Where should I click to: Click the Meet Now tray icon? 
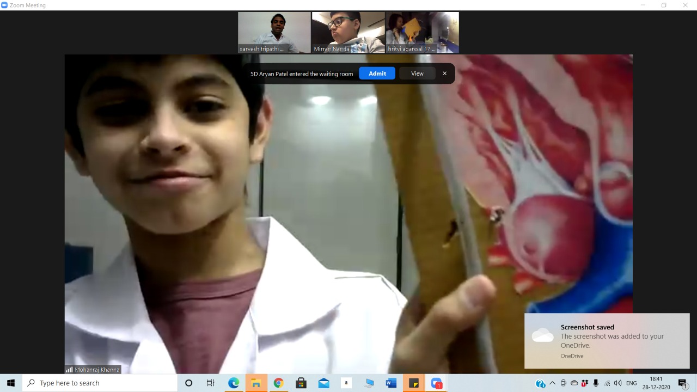click(564, 383)
